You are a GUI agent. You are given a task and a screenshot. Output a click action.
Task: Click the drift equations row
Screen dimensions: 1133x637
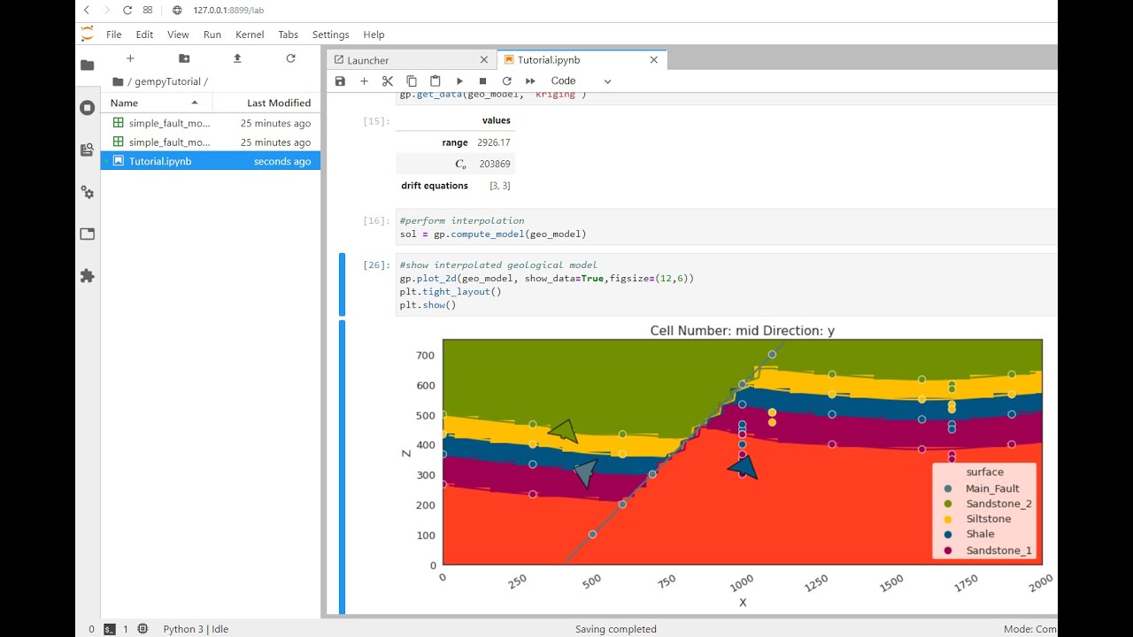[x=455, y=186]
